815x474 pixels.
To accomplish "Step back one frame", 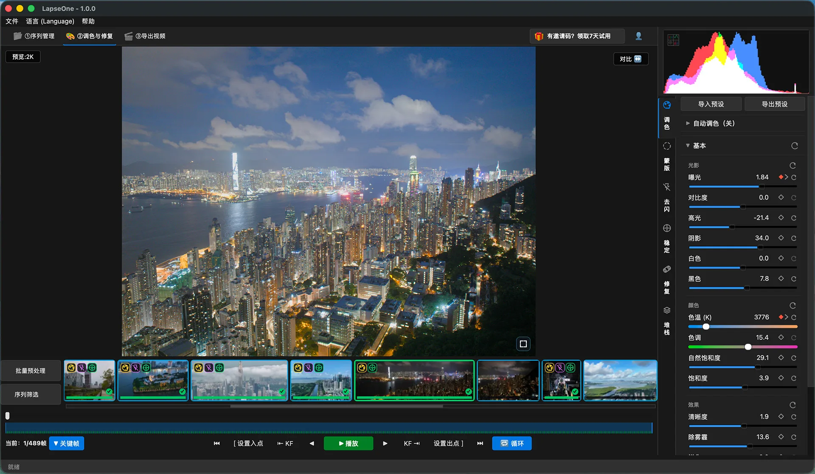I will (x=312, y=443).
